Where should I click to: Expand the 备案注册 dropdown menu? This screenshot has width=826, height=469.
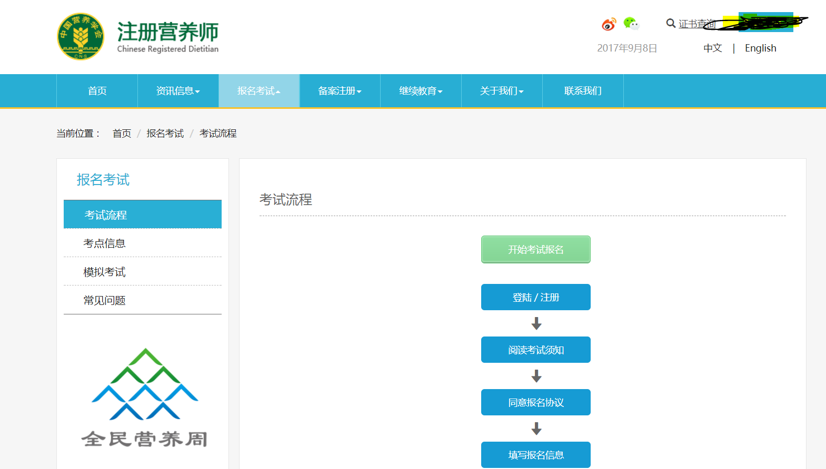point(340,91)
